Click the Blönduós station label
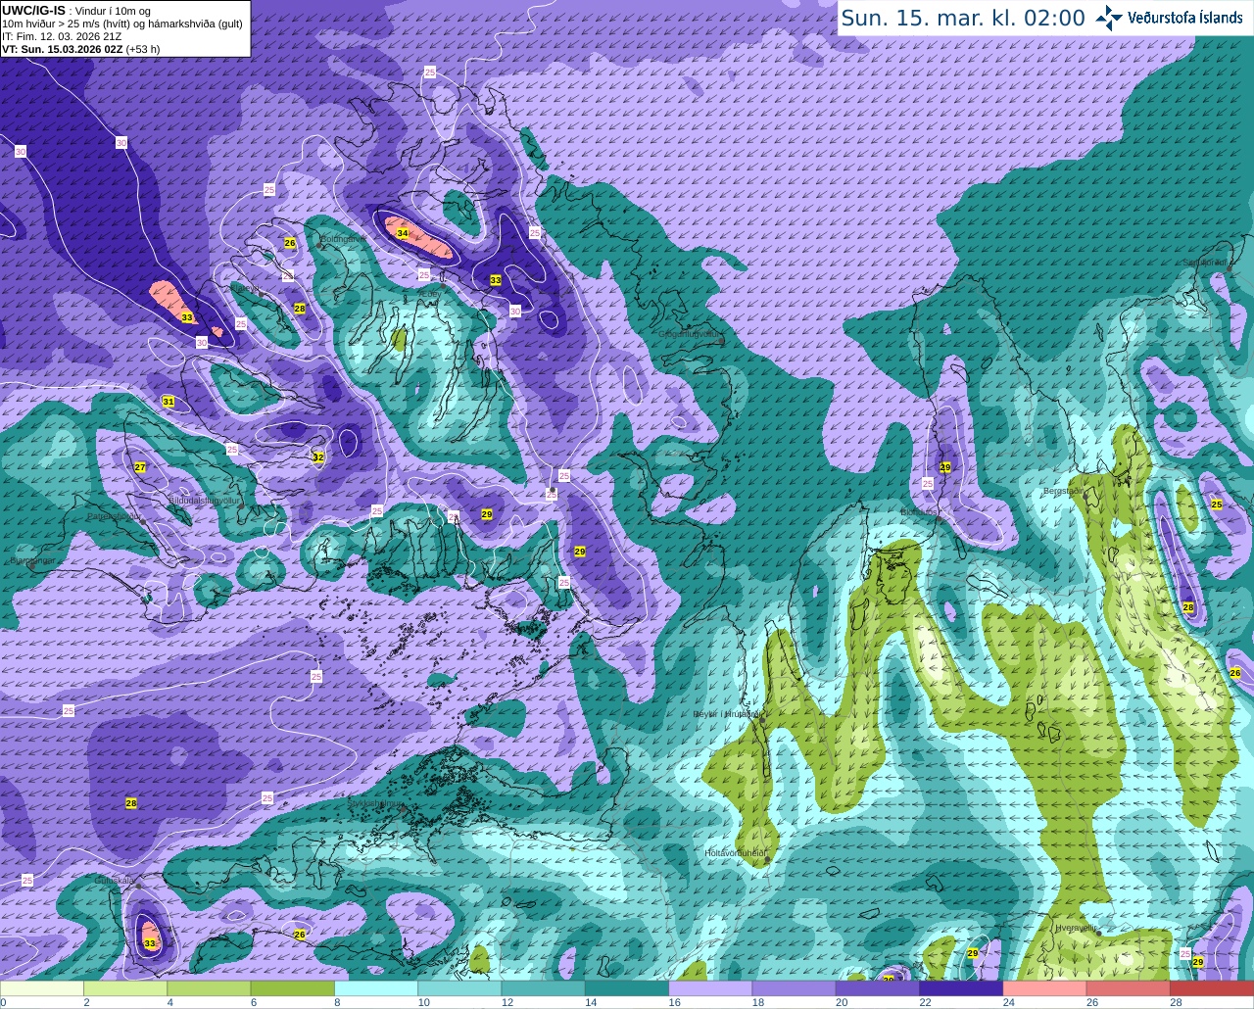 [918, 511]
